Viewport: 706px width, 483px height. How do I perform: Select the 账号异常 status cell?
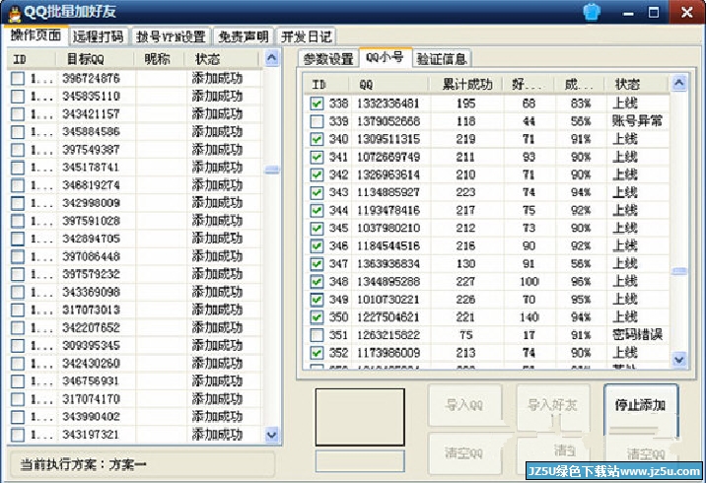point(637,121)
